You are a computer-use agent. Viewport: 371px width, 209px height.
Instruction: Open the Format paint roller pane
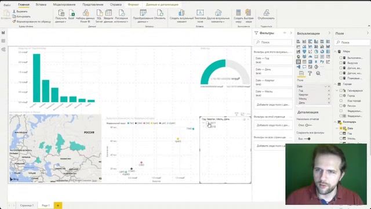click(x=310, y=74)
